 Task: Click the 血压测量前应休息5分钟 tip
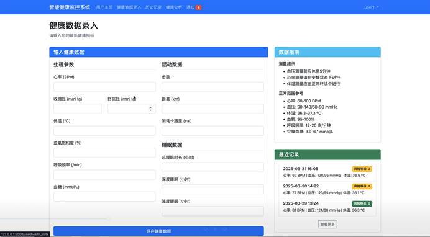[x=308, y=71]
